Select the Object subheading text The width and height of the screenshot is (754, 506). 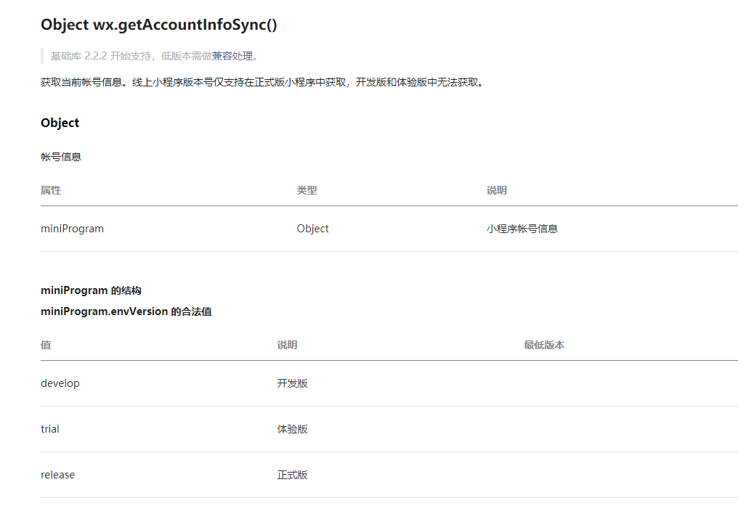60,123
